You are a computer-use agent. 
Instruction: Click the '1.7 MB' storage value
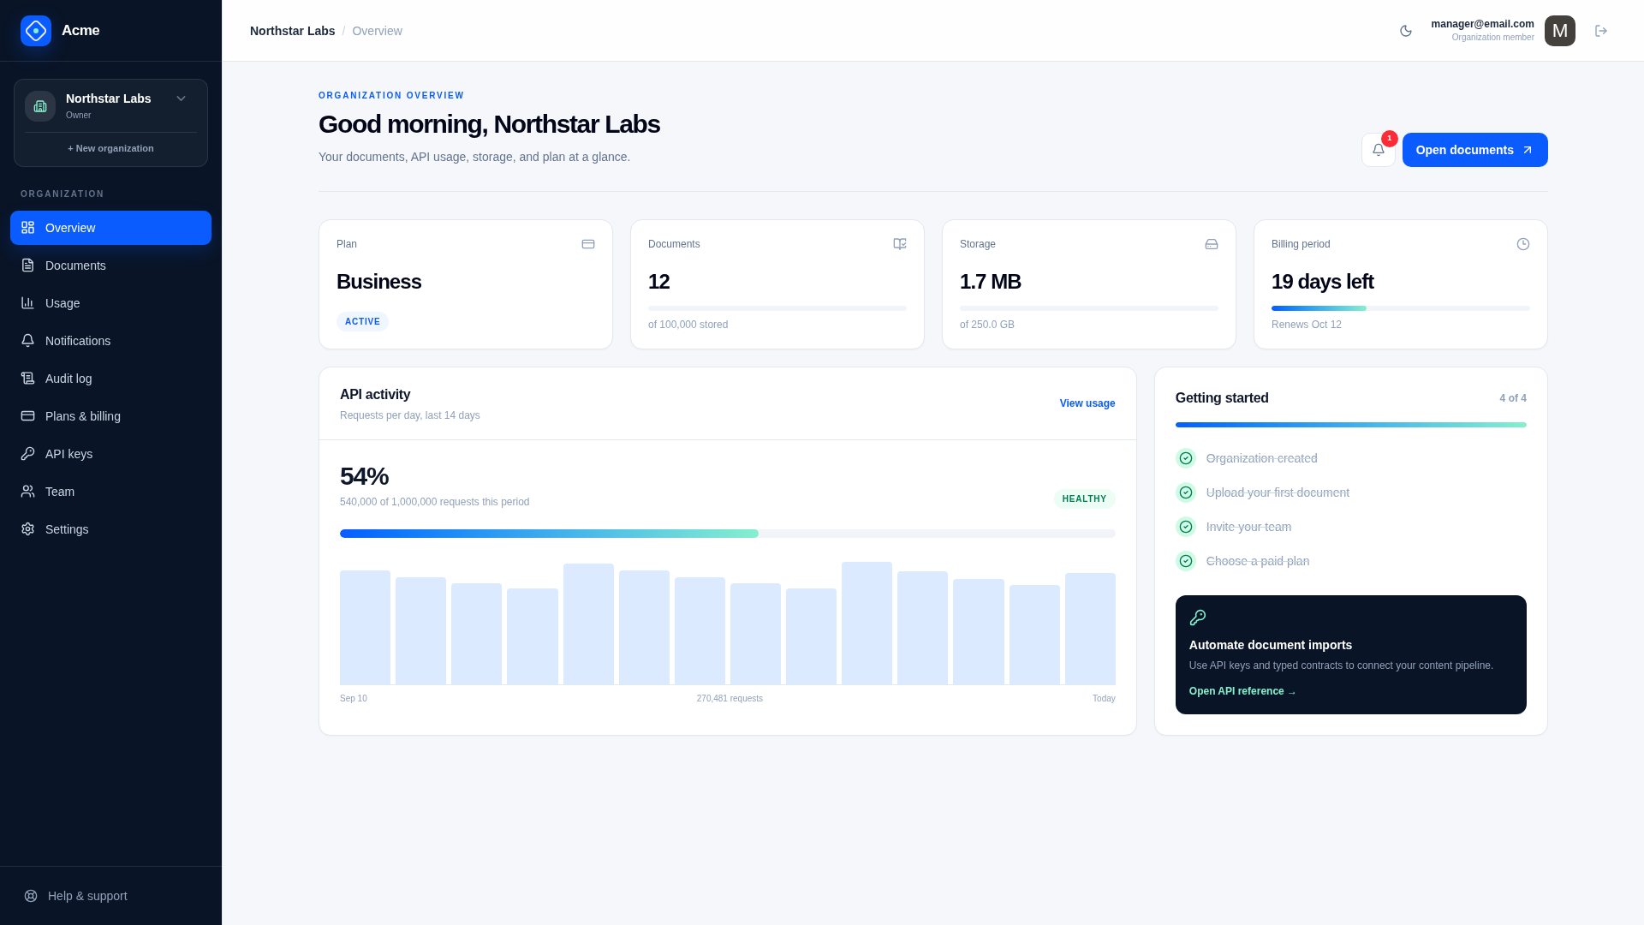pos(990,282)
